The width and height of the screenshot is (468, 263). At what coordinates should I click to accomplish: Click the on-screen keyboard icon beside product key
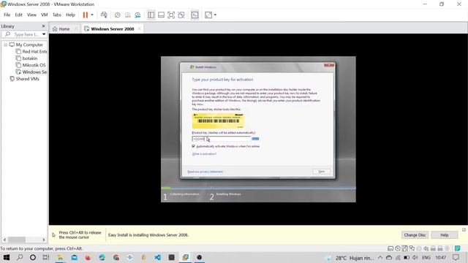click(255, 139)
